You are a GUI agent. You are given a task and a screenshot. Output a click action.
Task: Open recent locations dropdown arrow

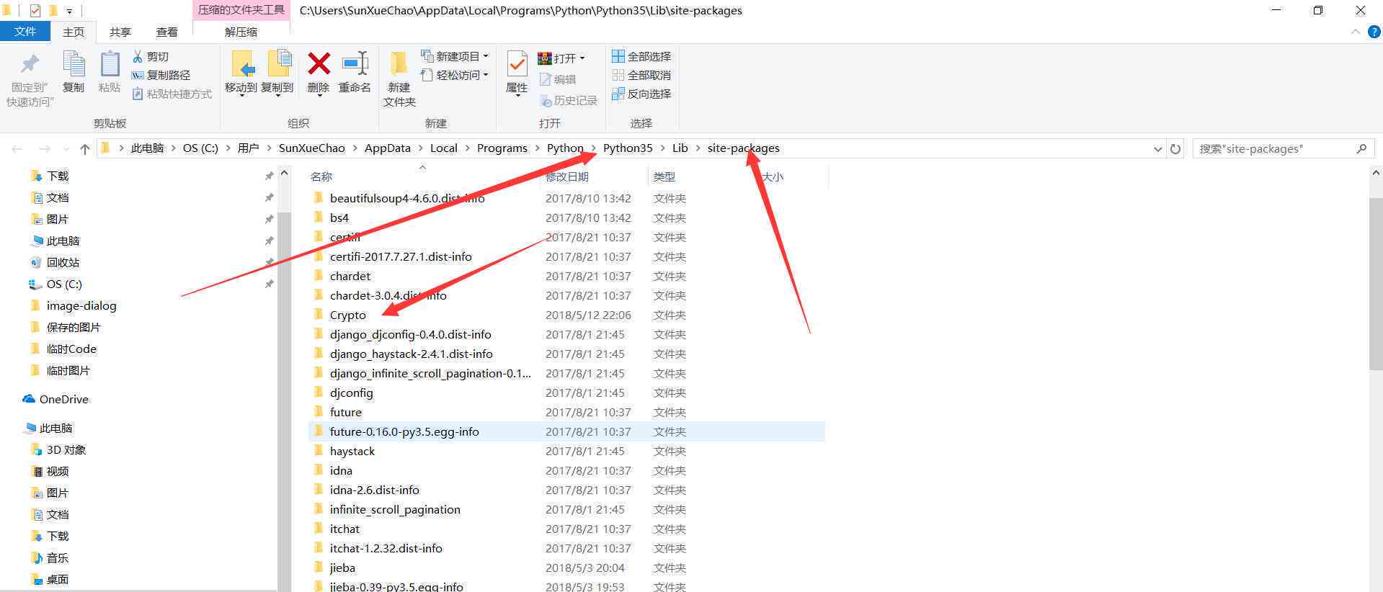pyautogui.click(x=66, y=149)
